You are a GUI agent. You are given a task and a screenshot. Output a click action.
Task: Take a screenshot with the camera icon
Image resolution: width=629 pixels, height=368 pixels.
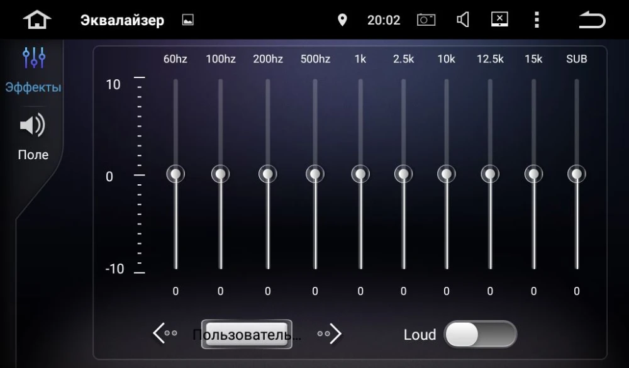426,20
